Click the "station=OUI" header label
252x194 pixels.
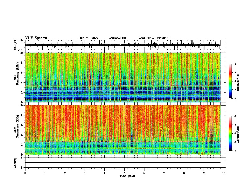118,38
